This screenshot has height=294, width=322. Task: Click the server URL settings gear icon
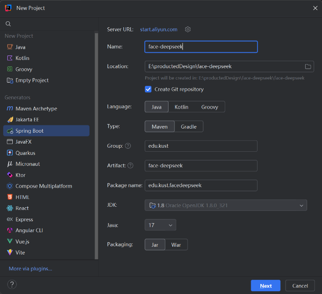(188, 30)
